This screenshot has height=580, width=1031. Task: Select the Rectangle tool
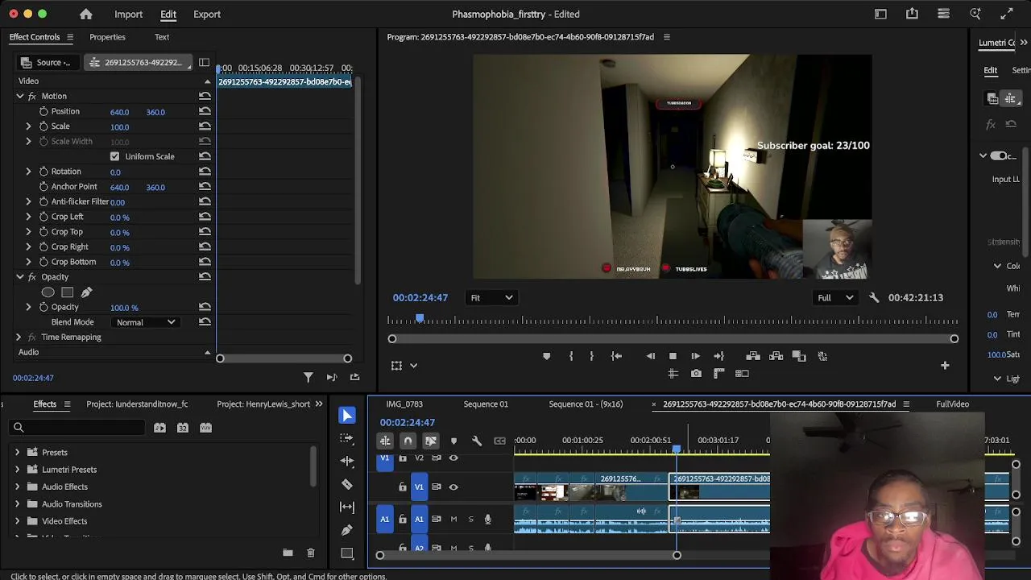347,553
